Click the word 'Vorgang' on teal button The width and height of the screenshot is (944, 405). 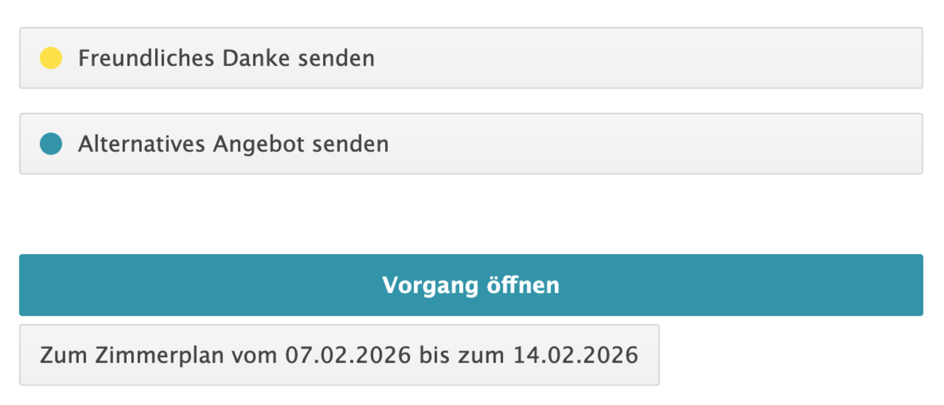pos(430,285)
